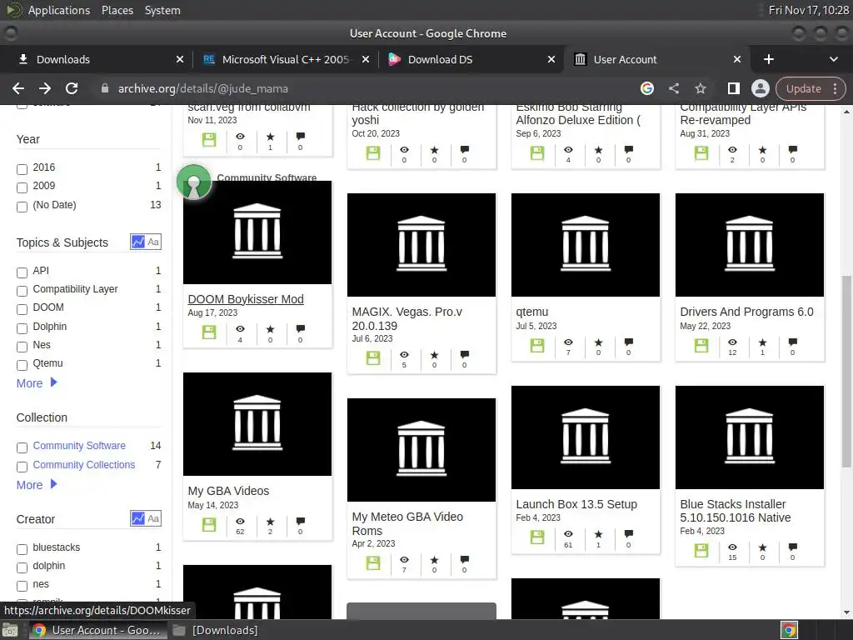Screen dimensions: 853x640
Task: Click show desktop icon in bottom panel
Action: (10, 630)
